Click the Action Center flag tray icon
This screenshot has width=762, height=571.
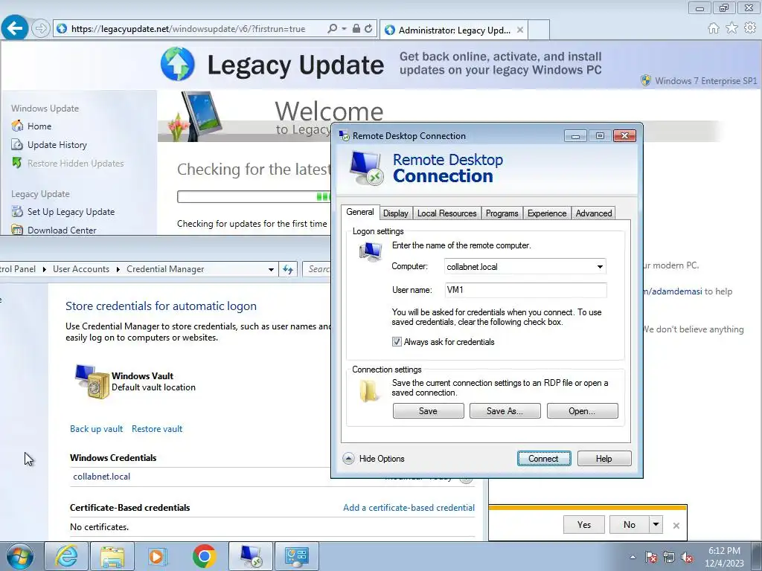(x=650, y=557)
